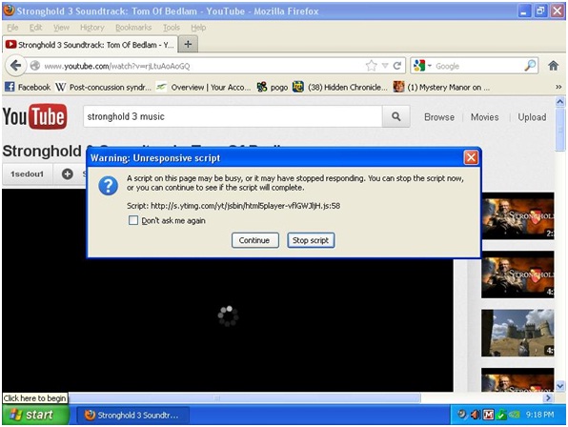Viewport: 568px width, 427px height.
Task: Click the question mark dialog icon
Action: [x=108, y=186]
